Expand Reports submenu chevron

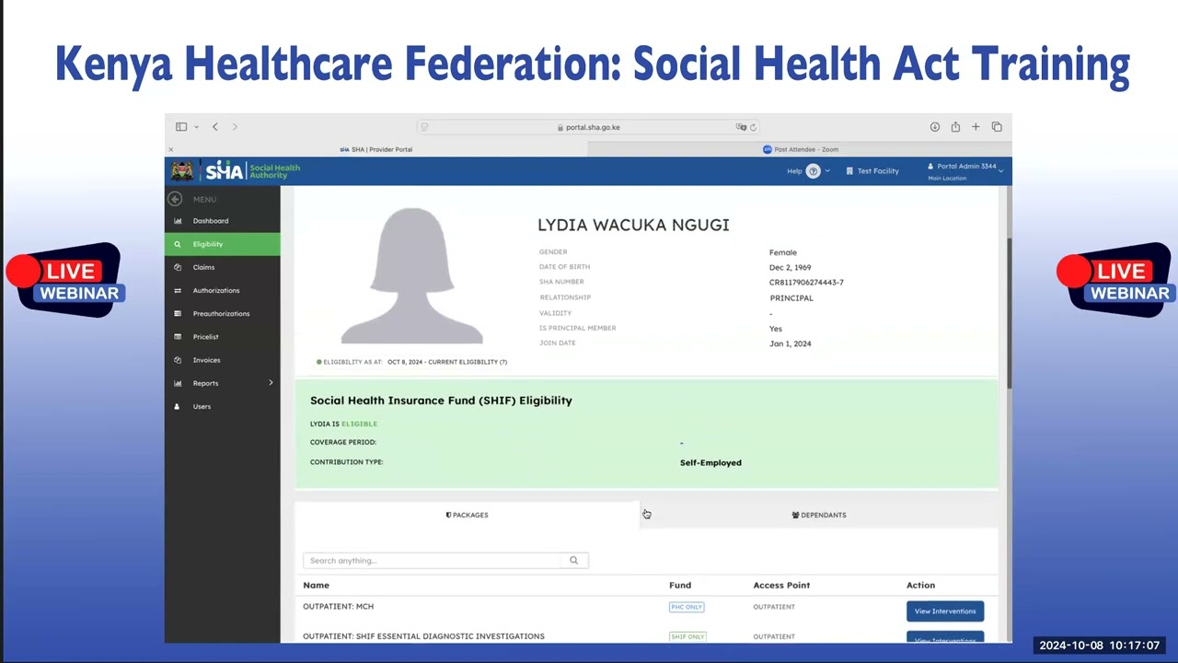pos(271,383)
